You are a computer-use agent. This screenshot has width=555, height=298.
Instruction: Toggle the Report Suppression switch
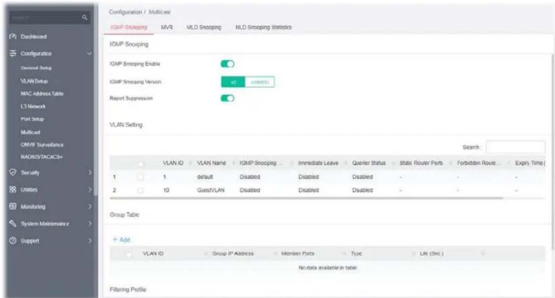227,98
